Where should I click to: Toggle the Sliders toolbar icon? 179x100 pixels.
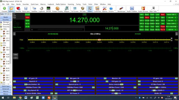coord(90,9)
